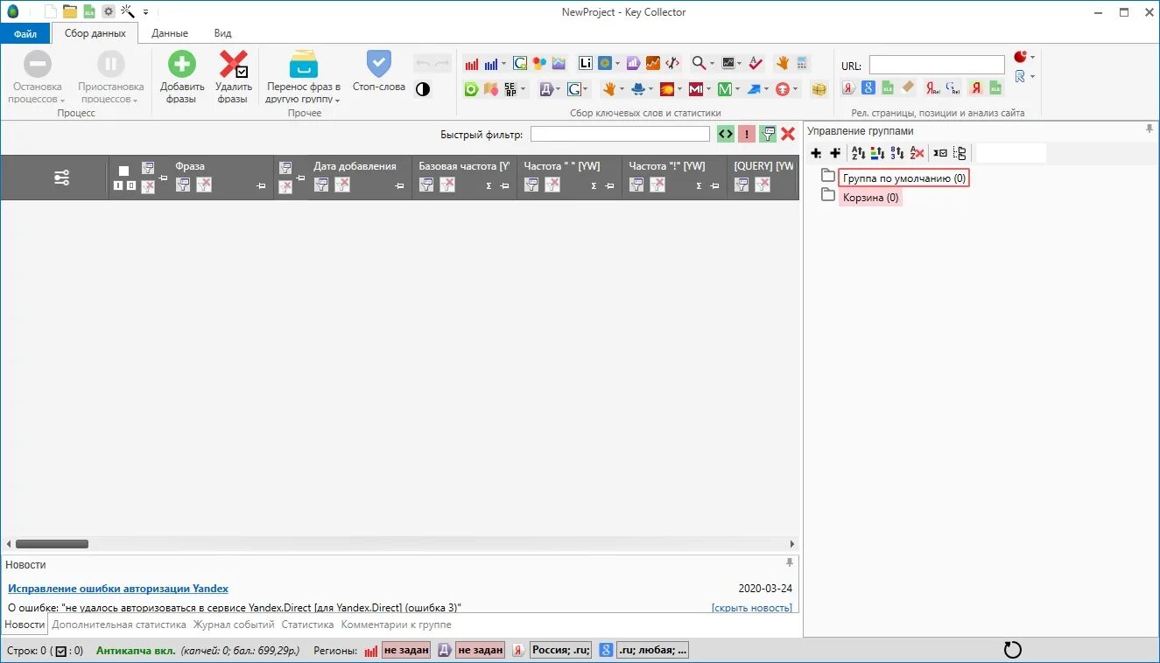
Task: Click the Google region button .ru; любая
Action: pos(651,650)
